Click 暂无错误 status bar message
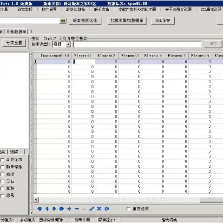Viewport: 223px width, 223px height. coord(170,220)
